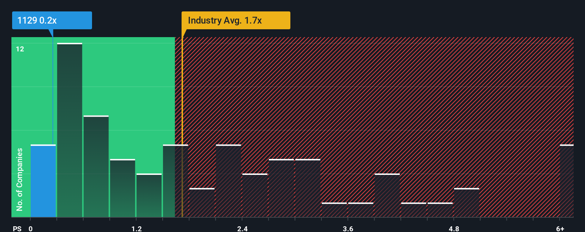The image size is (585, 232).
Task: Click the '2.4' x-axis tick label
Action: pos(243,229)
